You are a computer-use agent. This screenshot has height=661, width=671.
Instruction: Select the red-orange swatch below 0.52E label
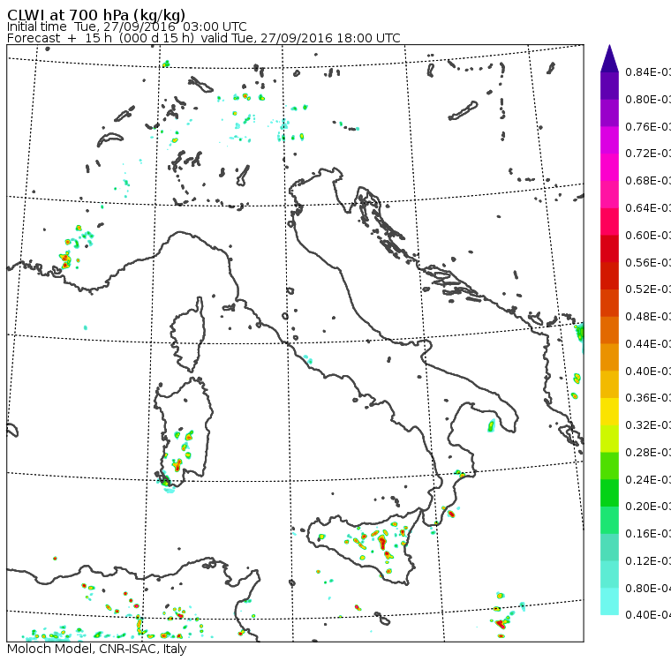(609, 303)
